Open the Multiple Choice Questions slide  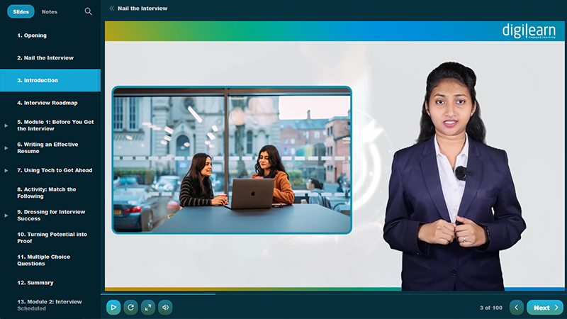(x=43, y=260)
